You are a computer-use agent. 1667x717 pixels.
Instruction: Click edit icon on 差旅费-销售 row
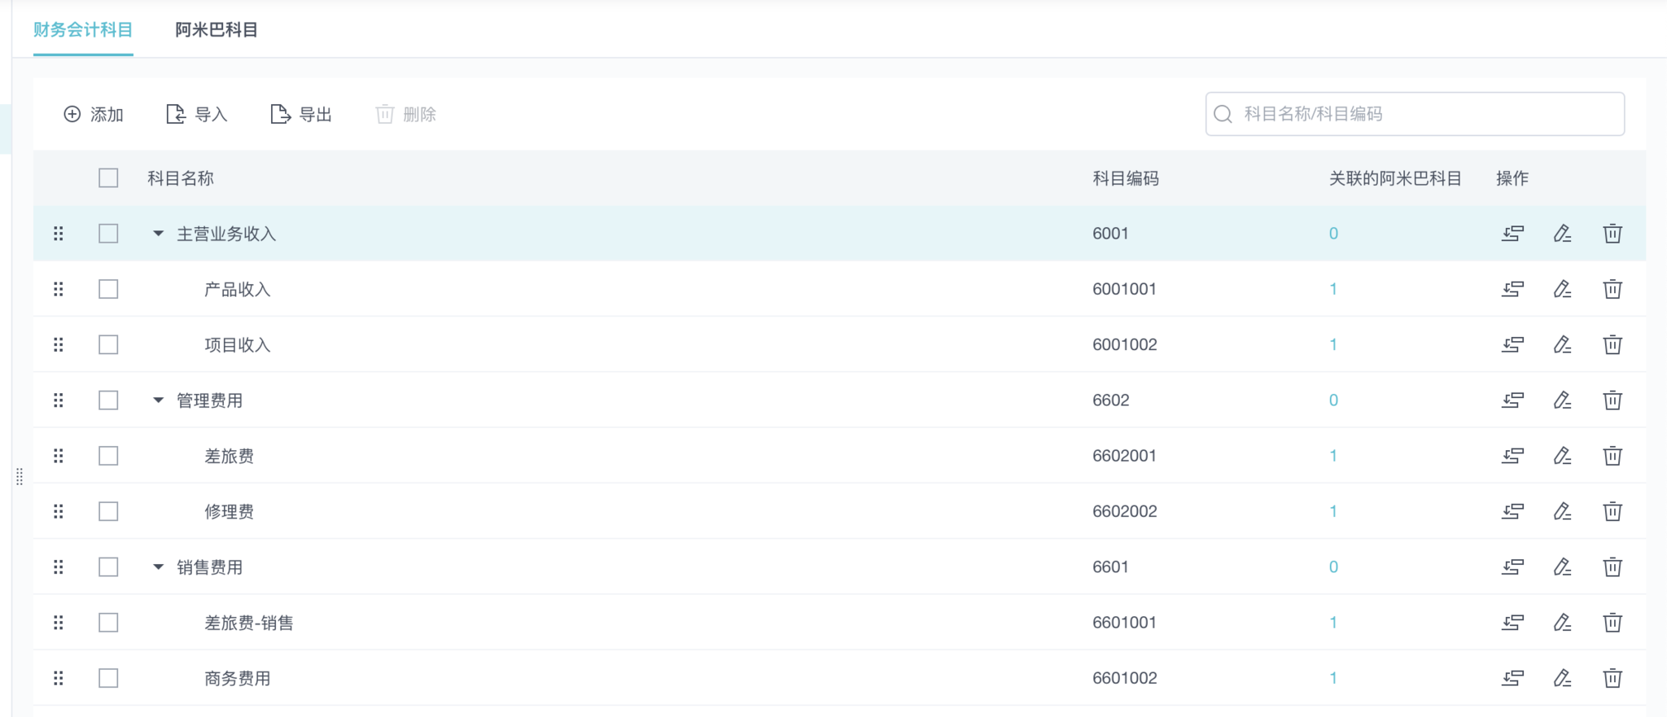1562,623
